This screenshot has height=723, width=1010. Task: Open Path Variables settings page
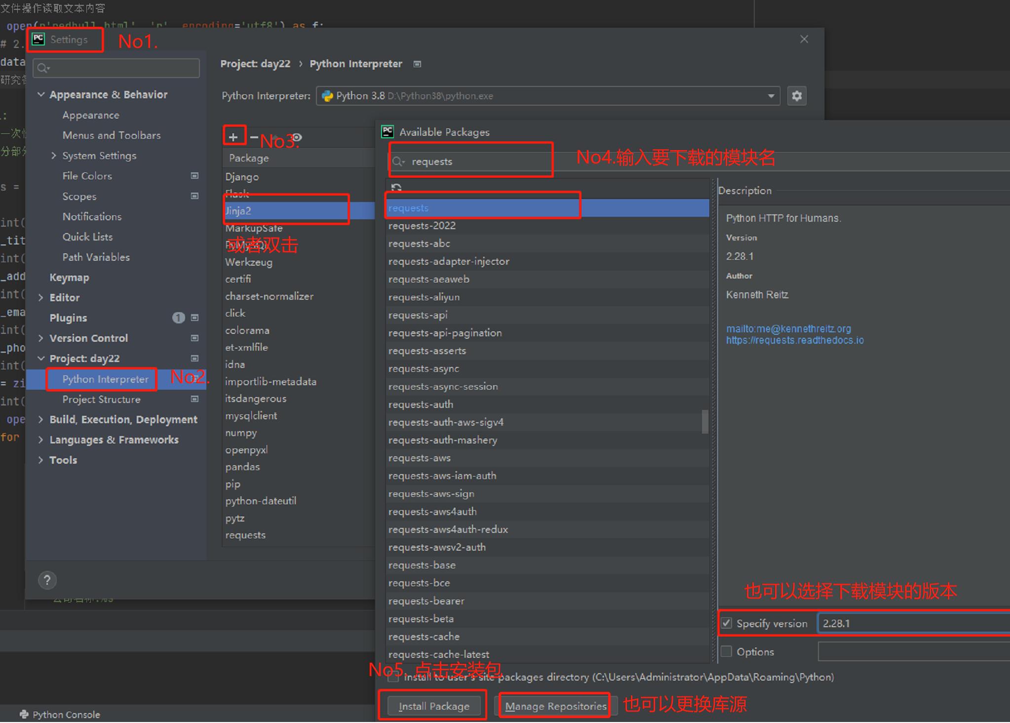[96, 257]
